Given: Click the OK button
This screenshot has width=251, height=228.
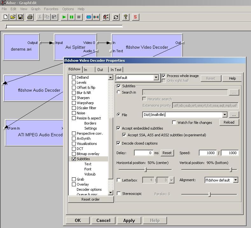Looking at the screenshot, I should coord(78,220).
